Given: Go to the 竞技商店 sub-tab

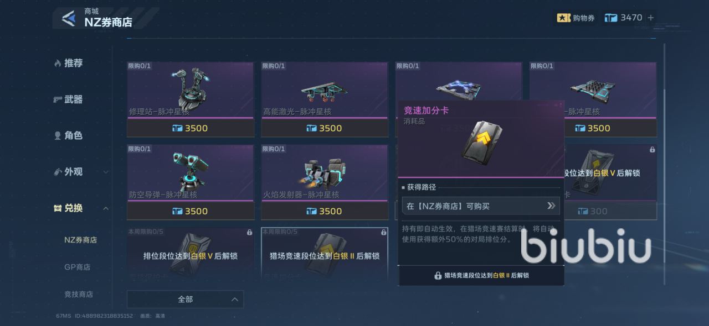Looking at the screenshot, I should pyautogui.click(x=79, y=294).
